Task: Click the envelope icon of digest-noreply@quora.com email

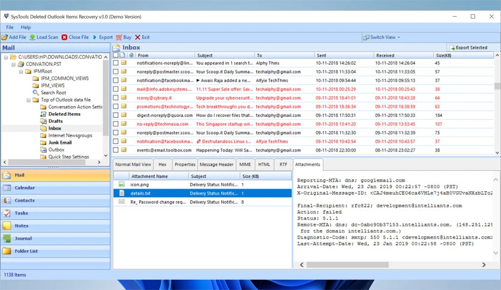Action: point(123,115)
